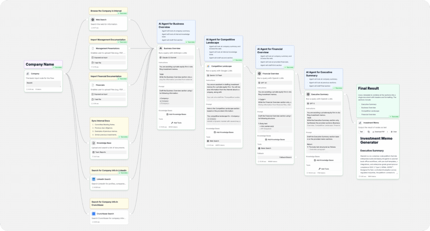Click Add Knowledge Bases in Financial Overview node

coord(275,139)
